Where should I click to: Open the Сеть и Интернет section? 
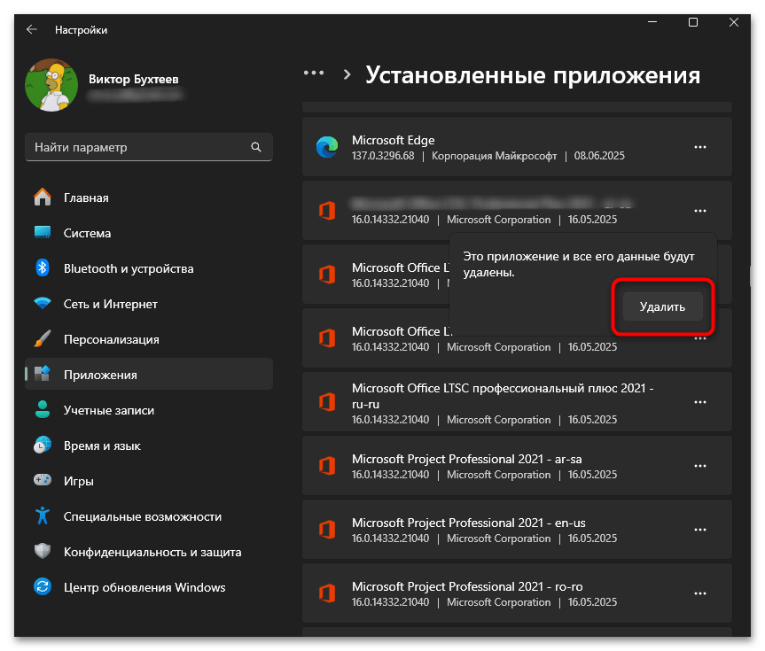click(x=110, y=304)
